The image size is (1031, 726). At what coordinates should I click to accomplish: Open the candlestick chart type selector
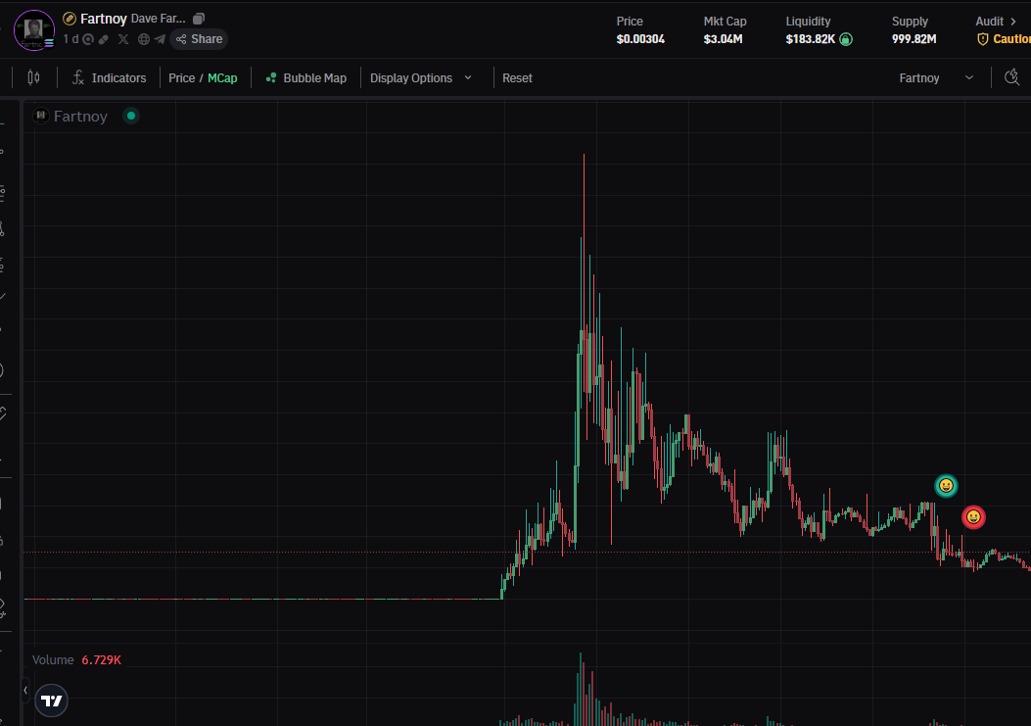(33, 77)
